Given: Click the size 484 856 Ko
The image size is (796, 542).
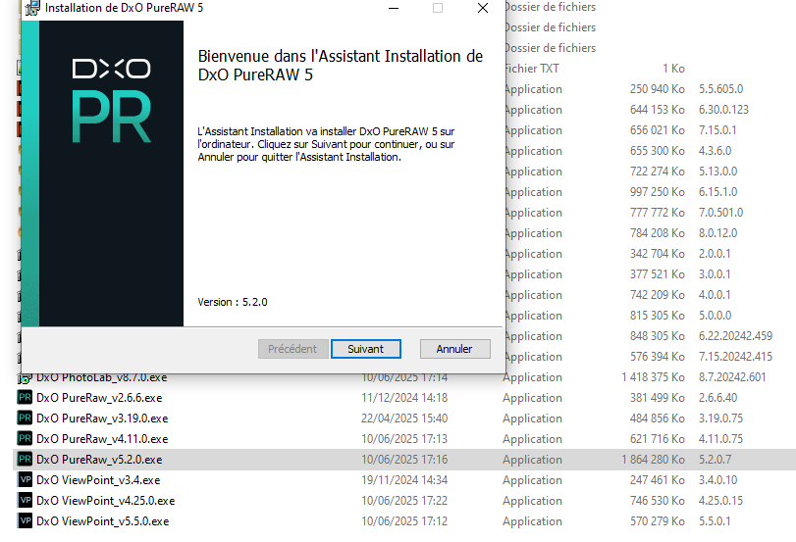Looking at the screenshot, I should [x=658, y=419].
